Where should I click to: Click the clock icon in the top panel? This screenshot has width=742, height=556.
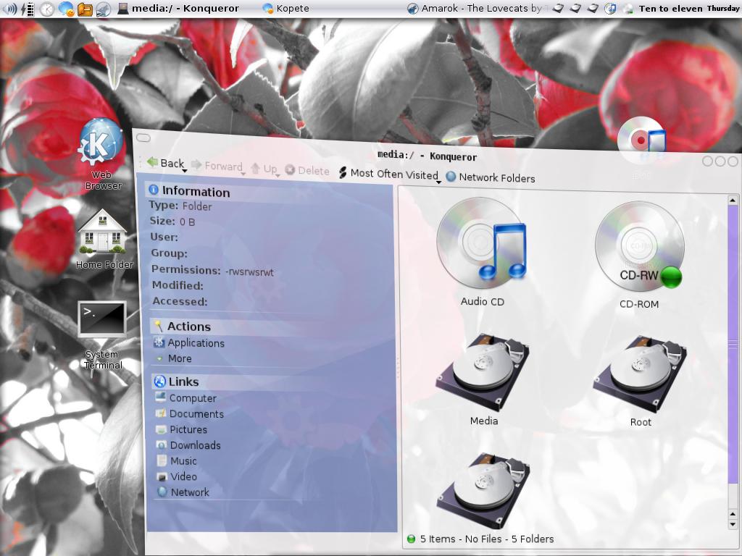[47, 9]
